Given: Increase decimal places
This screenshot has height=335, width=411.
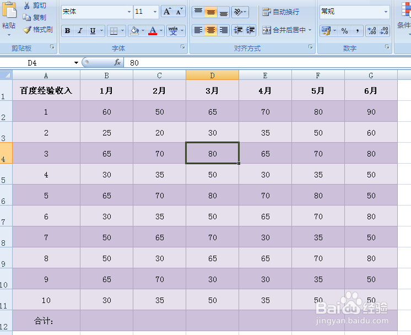Looking at the screenshot, I should pos(372,31).
